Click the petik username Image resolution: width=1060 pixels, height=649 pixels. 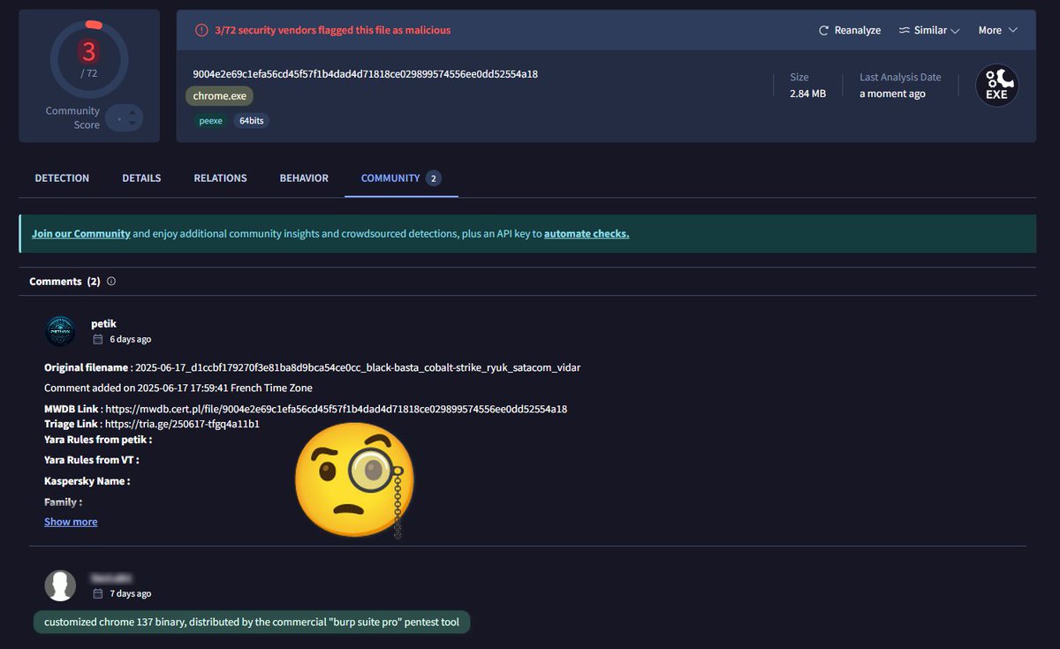tap(103, 324)
